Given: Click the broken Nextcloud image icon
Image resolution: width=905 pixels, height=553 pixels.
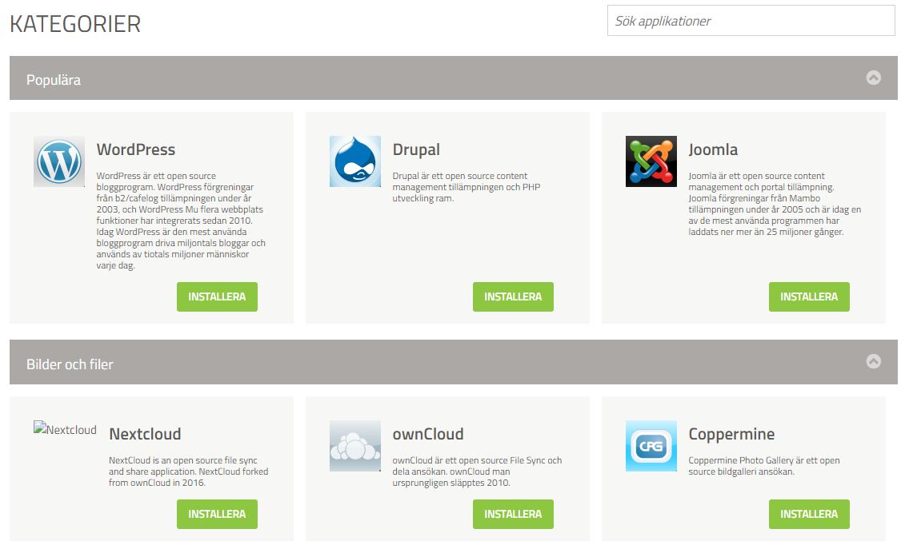Looking at the screenshot, I should click(x=66, y=429).
